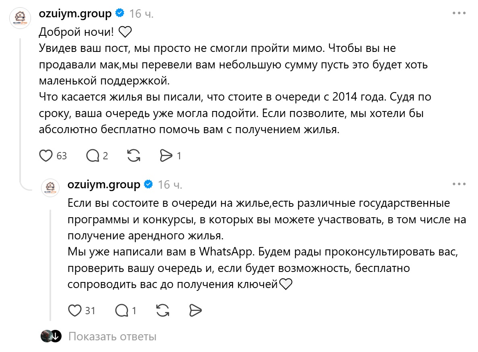478x352 pixels.
Task: Open comments on the reply post
Action: pyautogui.click(x=122, y=311)
